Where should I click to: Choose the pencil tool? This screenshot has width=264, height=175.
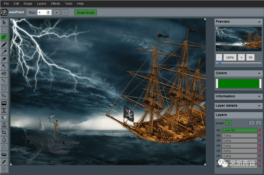click(4, 45)
